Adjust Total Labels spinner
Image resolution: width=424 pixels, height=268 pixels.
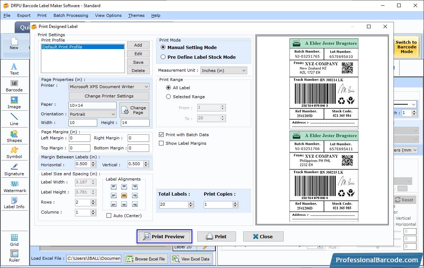[191, 205]
